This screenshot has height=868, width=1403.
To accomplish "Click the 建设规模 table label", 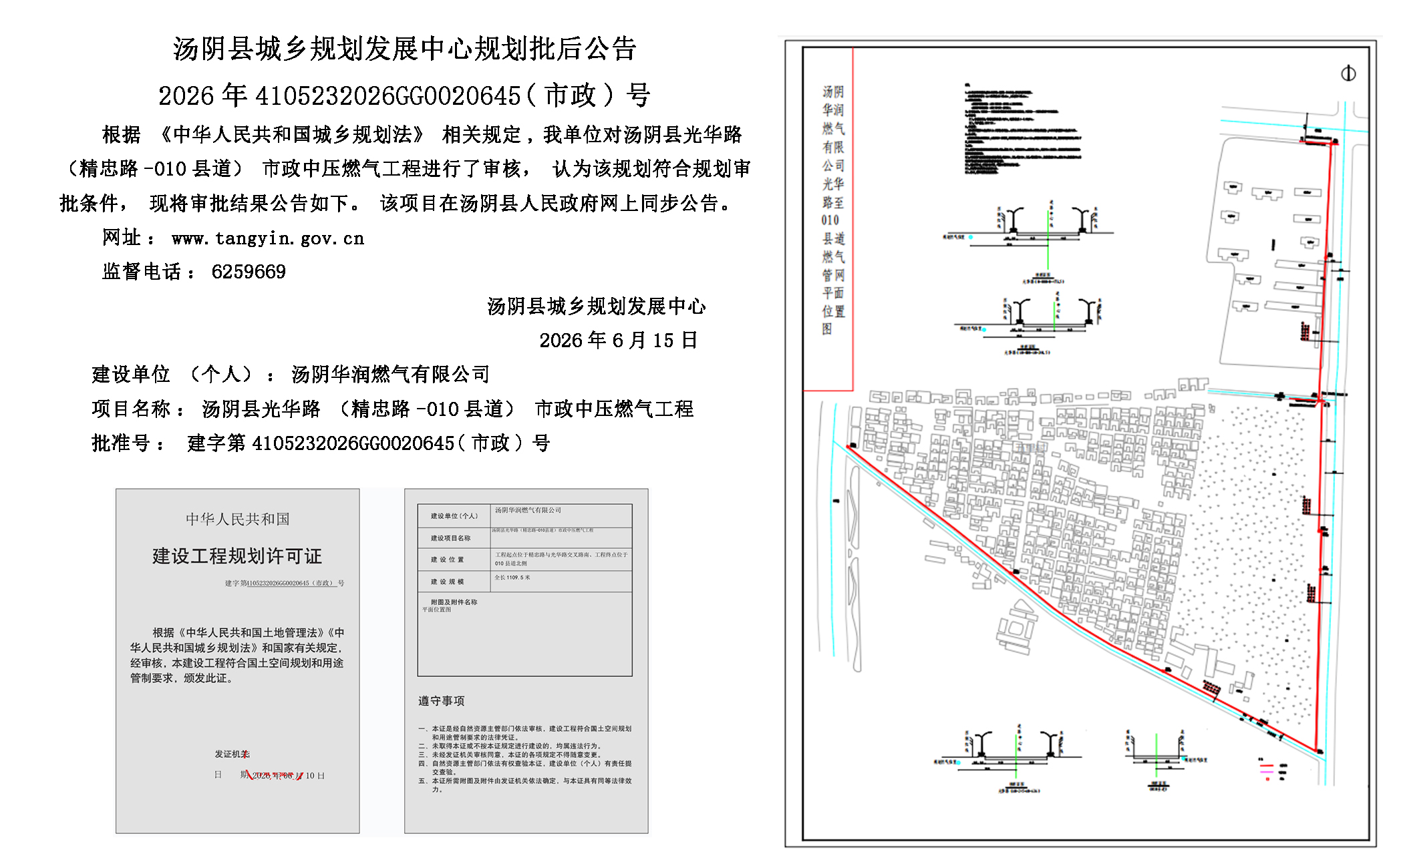I will (x=447, y=582).
